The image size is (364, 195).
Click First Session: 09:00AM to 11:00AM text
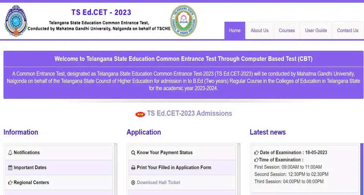(x=288, y=167)
